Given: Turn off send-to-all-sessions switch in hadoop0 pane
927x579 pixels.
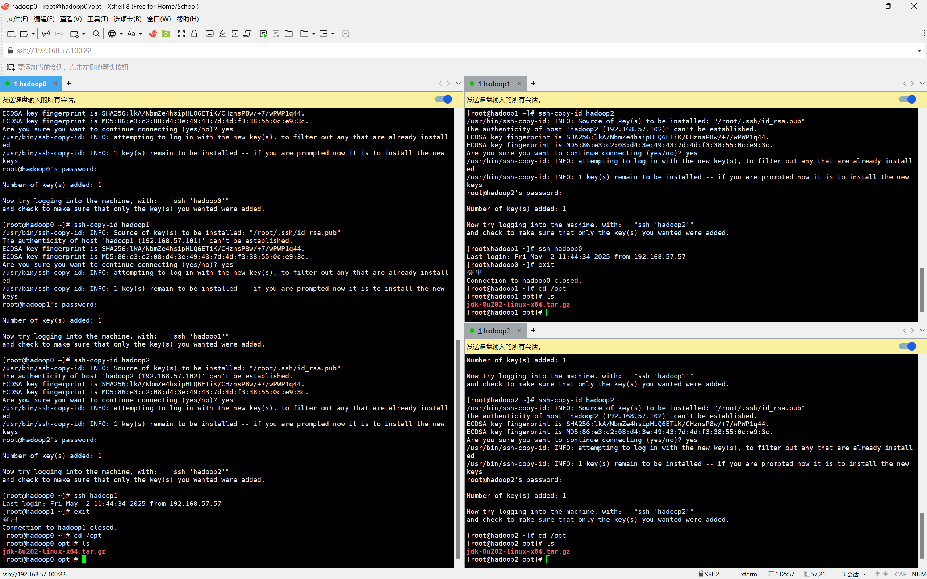Looking at the screenshot, I should (443, 100).
